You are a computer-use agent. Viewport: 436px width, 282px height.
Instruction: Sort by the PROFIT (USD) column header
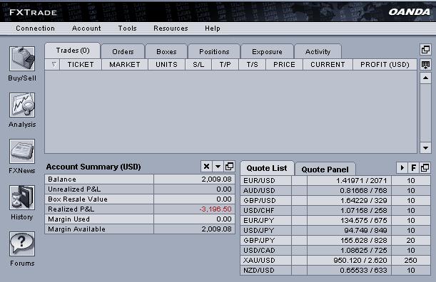coord(385,64)
